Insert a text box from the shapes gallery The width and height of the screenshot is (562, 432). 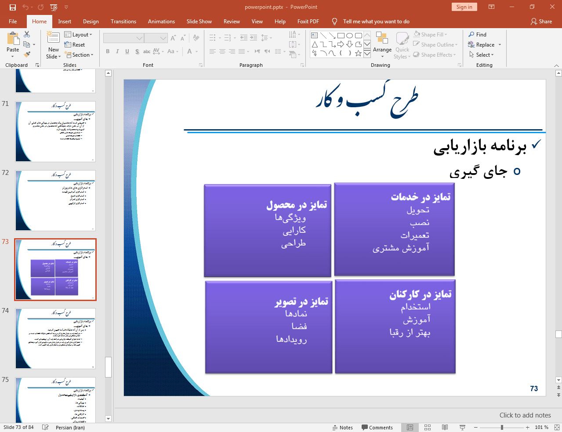(x=315, y=36)
